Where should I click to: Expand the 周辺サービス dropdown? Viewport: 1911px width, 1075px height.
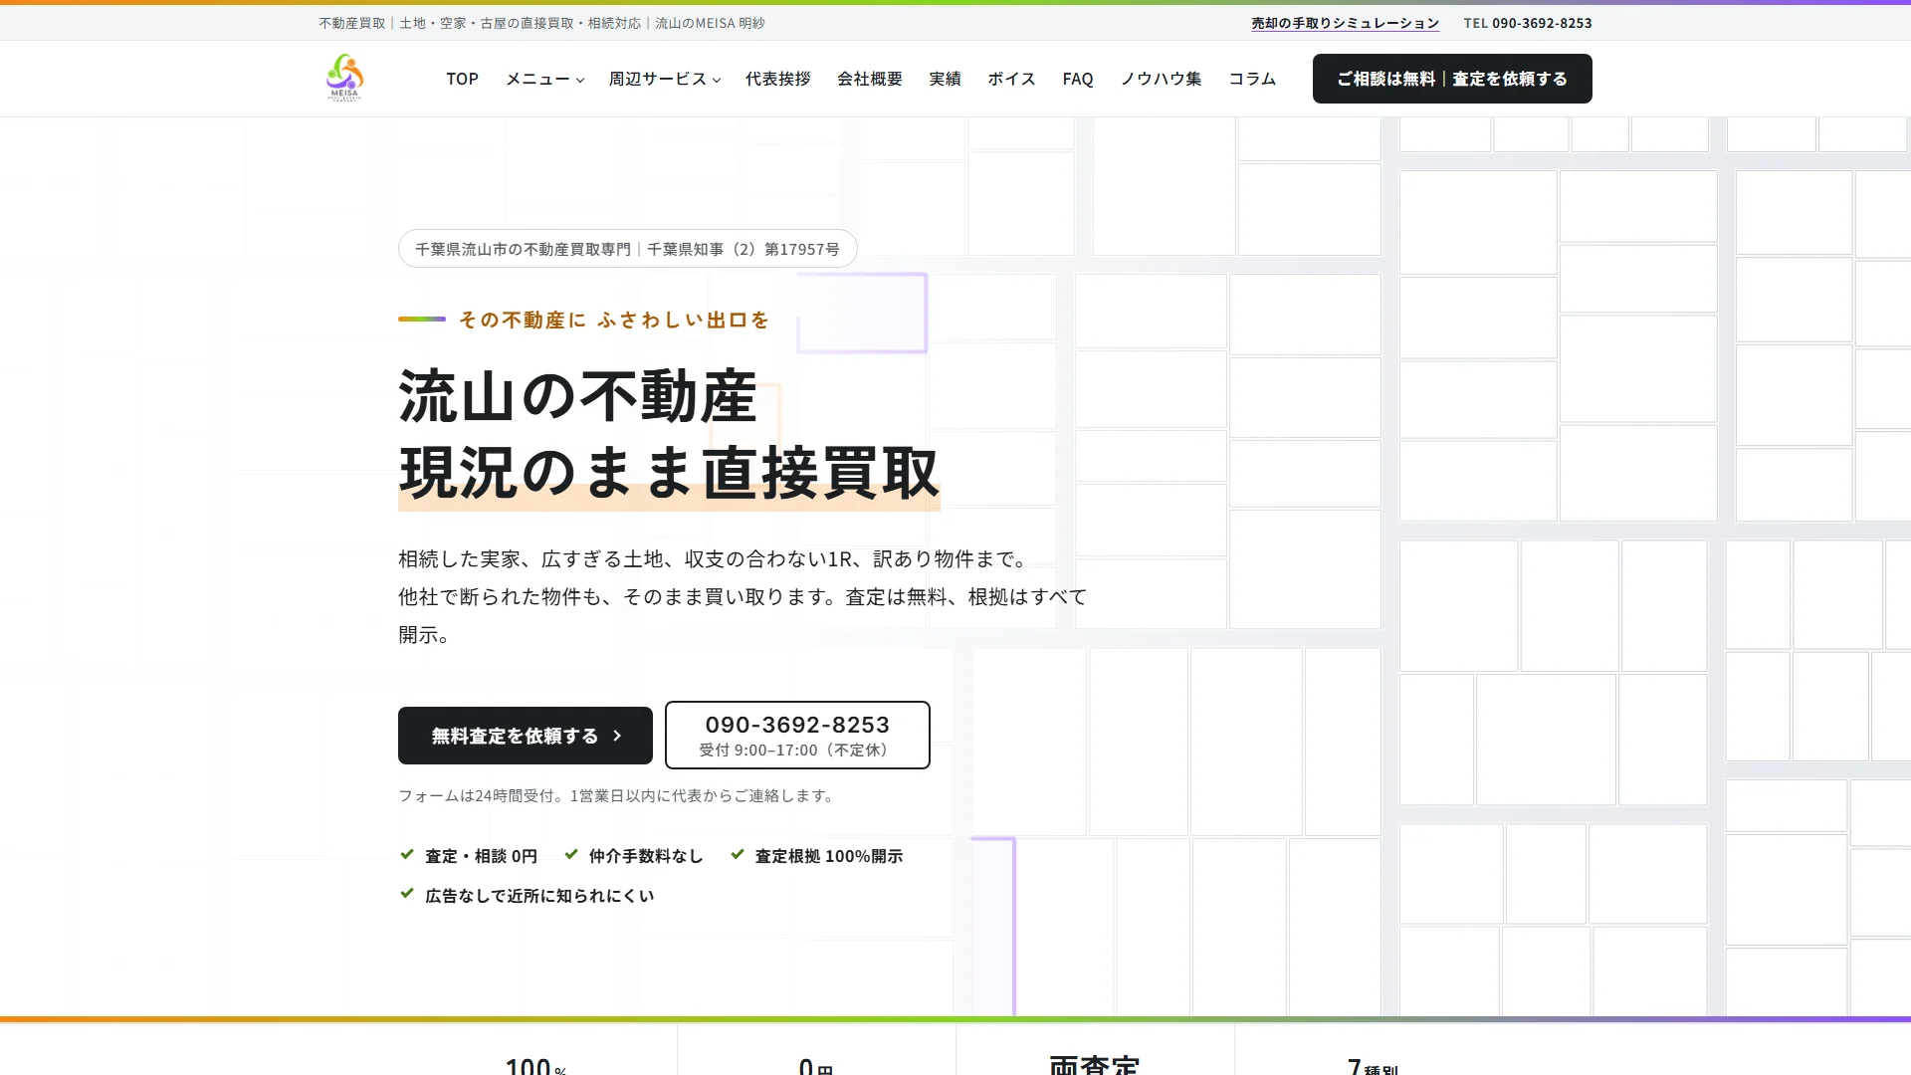click(x=664, y=79)
